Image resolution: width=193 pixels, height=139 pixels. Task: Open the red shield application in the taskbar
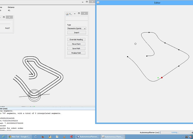pos(71,137)
